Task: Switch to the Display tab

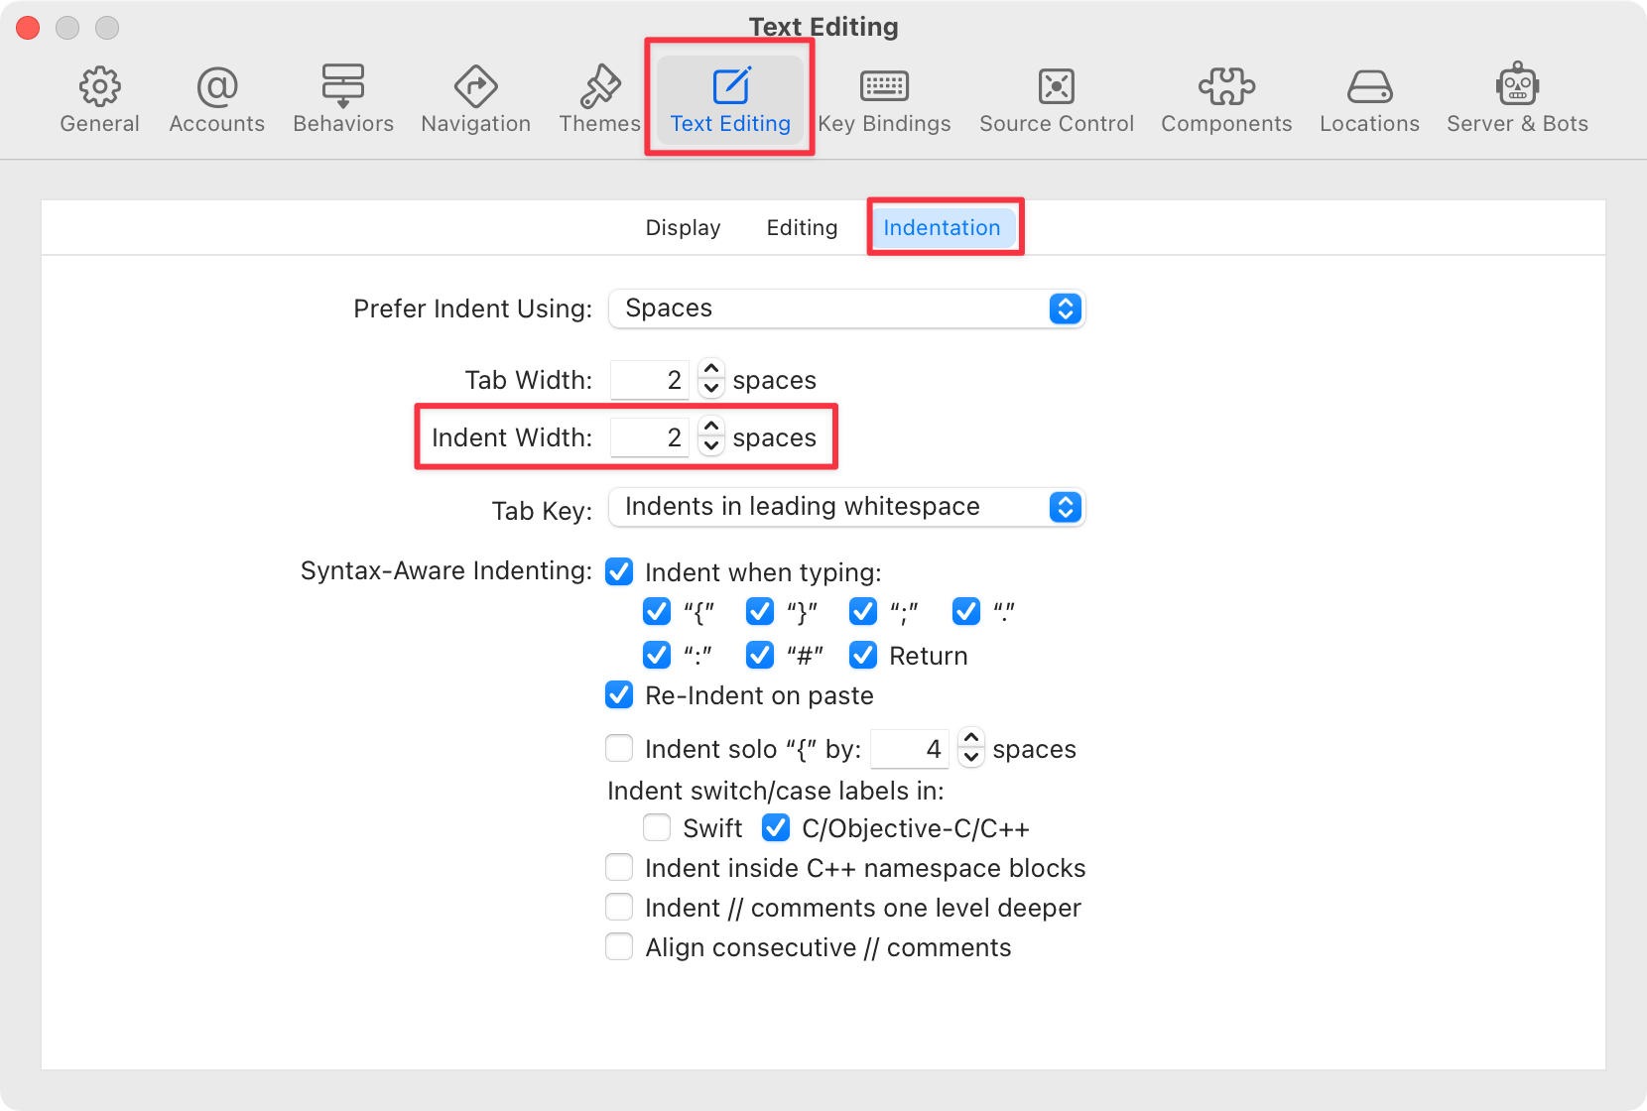Action: [x=683, y=228]
